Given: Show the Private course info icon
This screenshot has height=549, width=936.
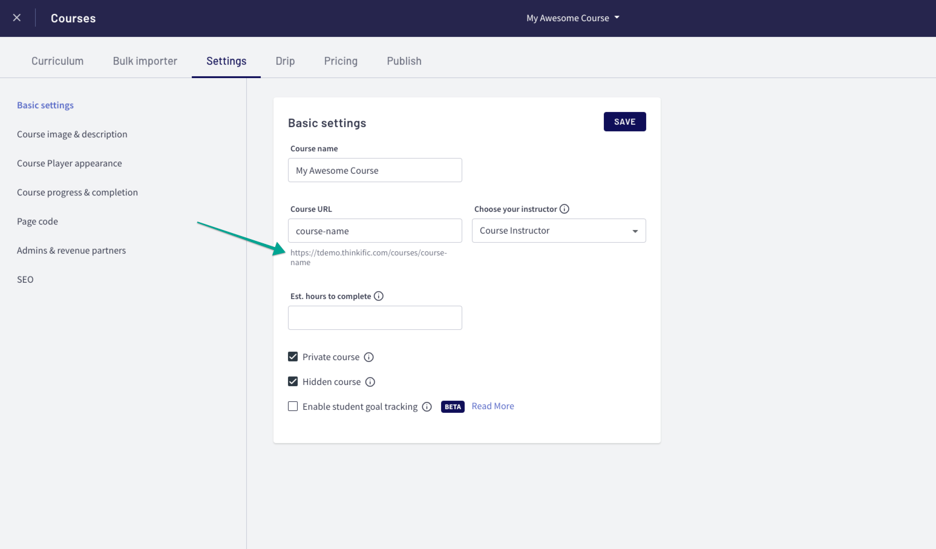Looking at the screenshot, I should coord(369,357).
